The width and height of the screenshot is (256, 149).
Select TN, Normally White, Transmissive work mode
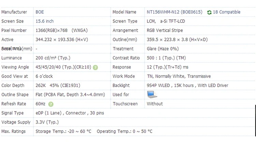179,76
